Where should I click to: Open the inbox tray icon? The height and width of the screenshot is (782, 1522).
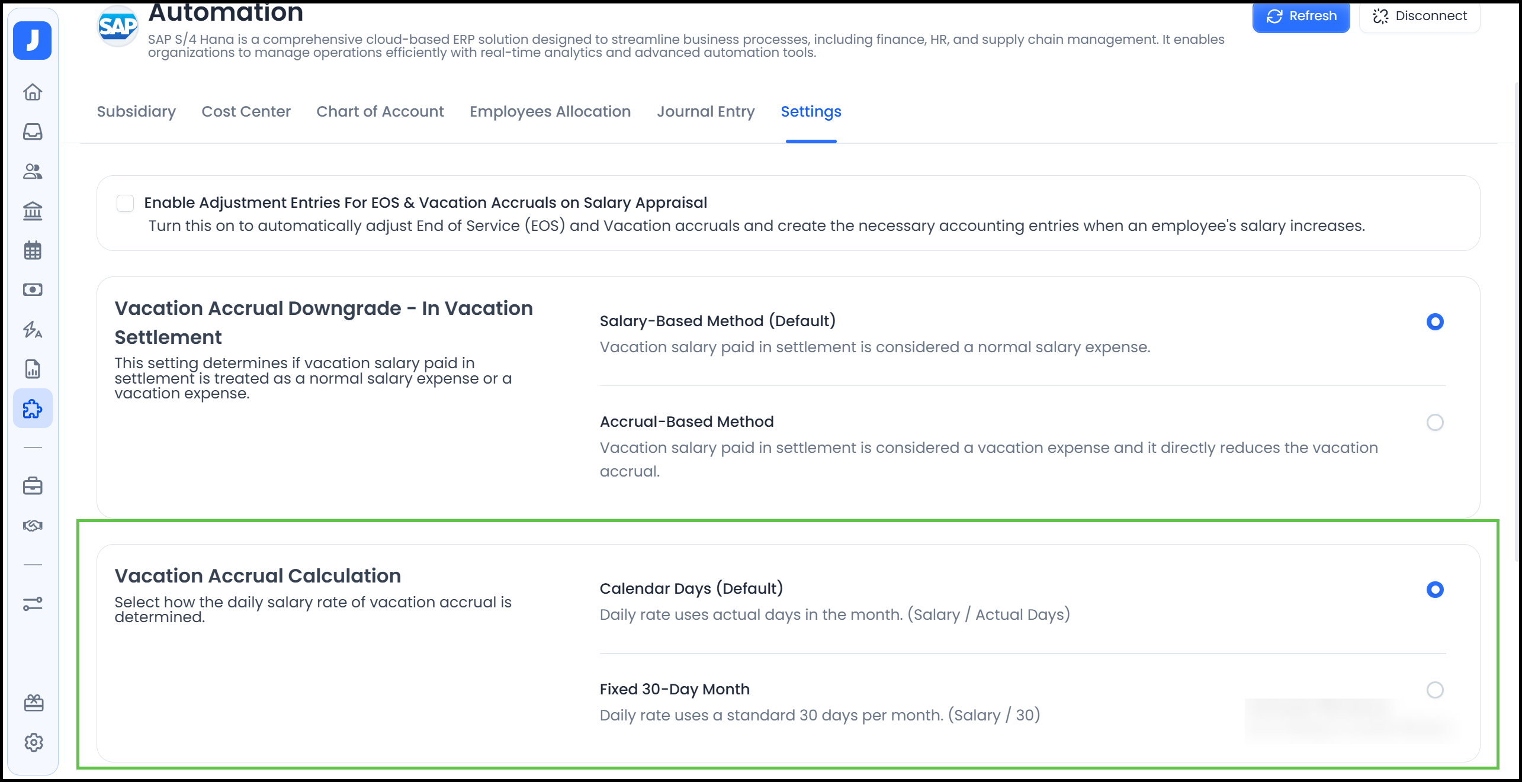[x=33, y=131]
